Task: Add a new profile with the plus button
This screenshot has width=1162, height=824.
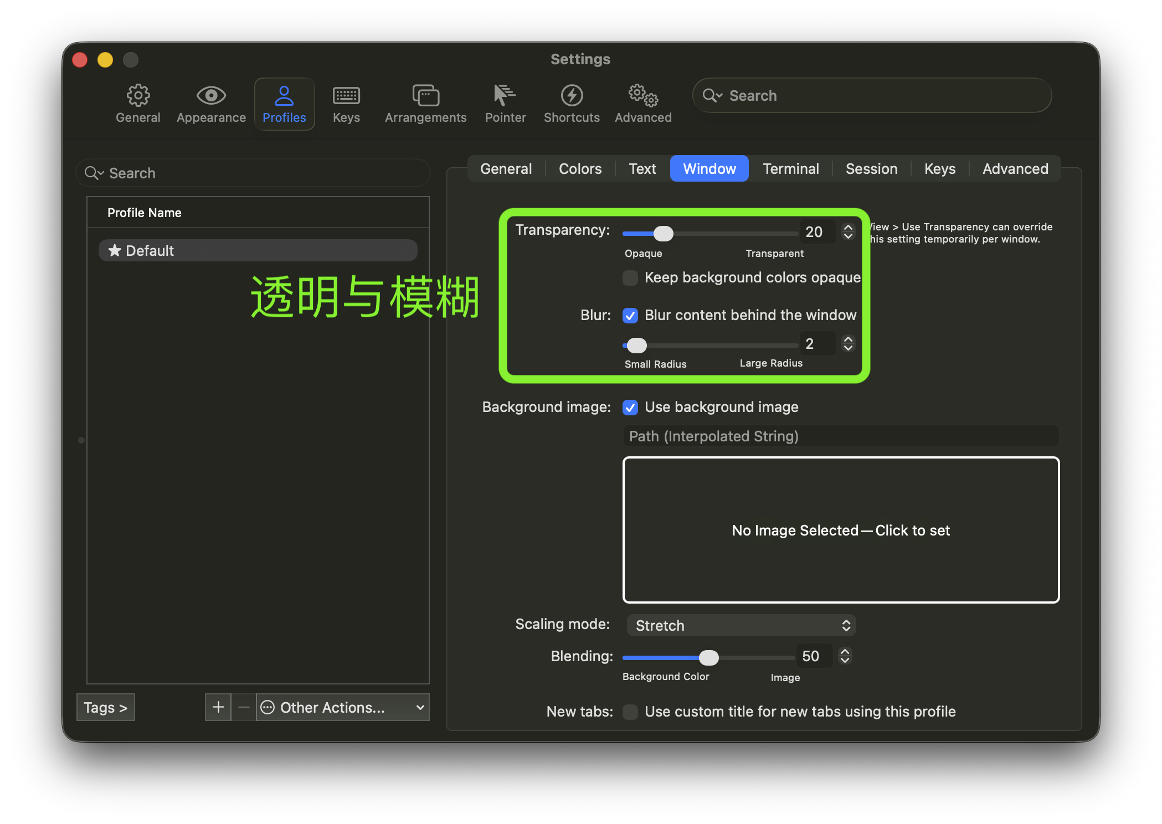Action: (218, 707)
